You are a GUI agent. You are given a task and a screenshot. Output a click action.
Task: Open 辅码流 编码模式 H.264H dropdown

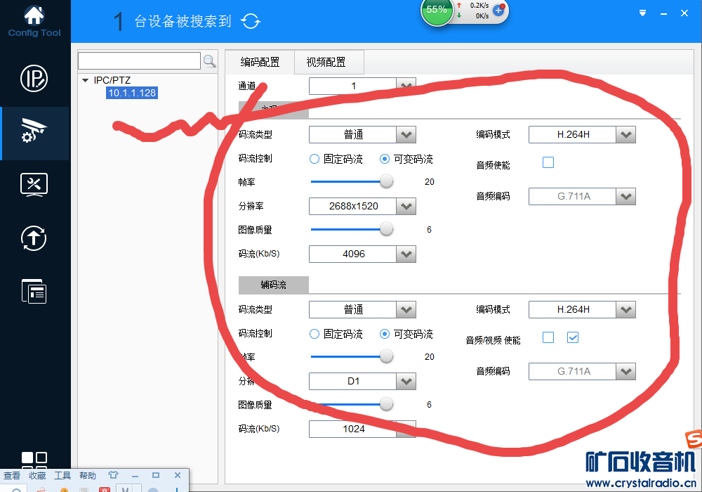click(582, 310)
